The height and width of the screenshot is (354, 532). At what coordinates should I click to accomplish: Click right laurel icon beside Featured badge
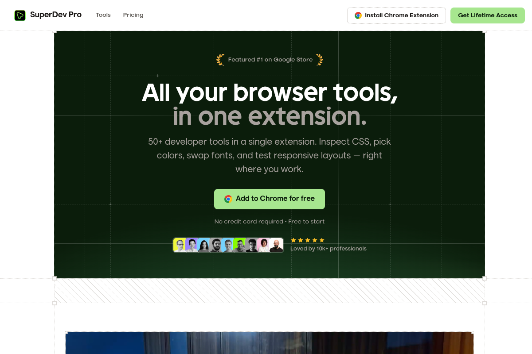pos(319,60)
